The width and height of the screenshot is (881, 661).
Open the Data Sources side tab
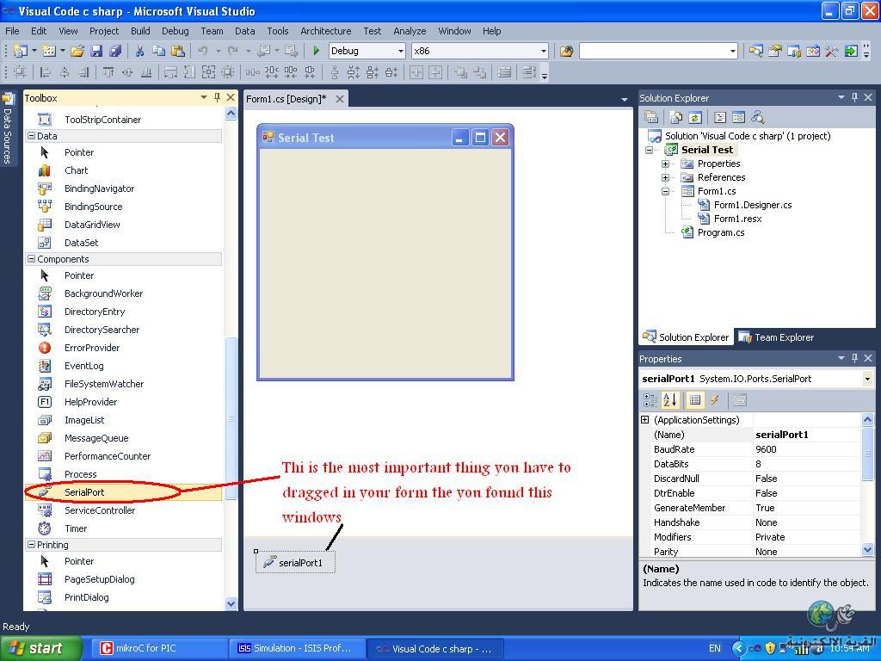pyautogui.click(x=8, y=129)
